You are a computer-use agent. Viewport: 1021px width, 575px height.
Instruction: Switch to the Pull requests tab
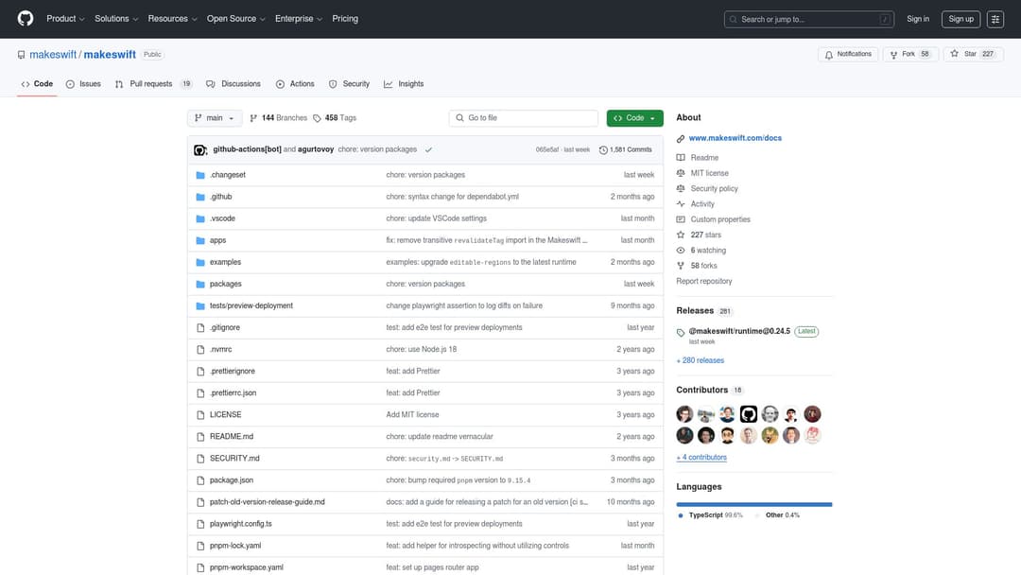(x=151, y=84)
